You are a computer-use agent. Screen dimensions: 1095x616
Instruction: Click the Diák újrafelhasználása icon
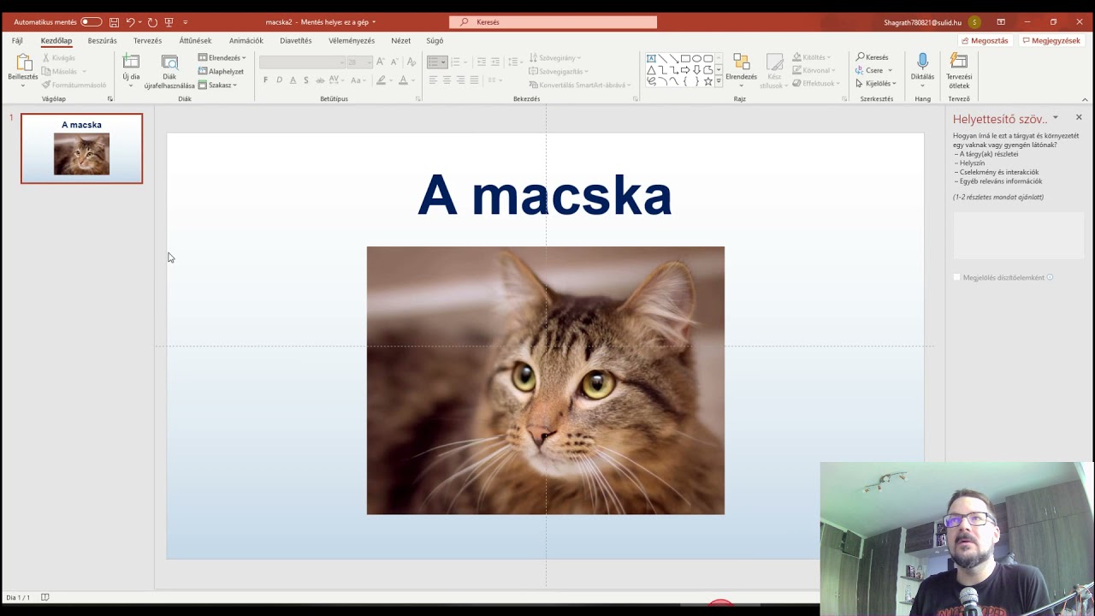pyautogui.click(x=169, y=62)
